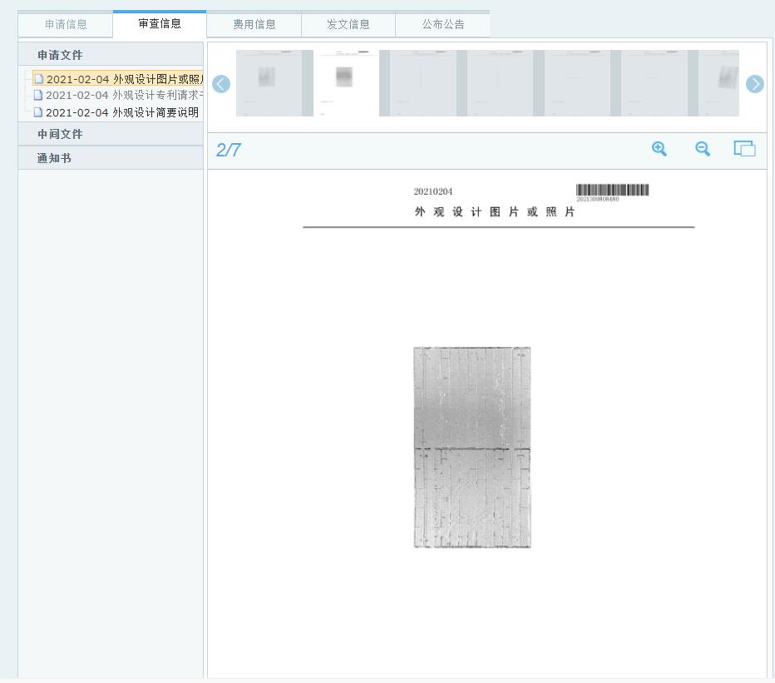Switch to the 申请信息 tab

tap(66, 24)
